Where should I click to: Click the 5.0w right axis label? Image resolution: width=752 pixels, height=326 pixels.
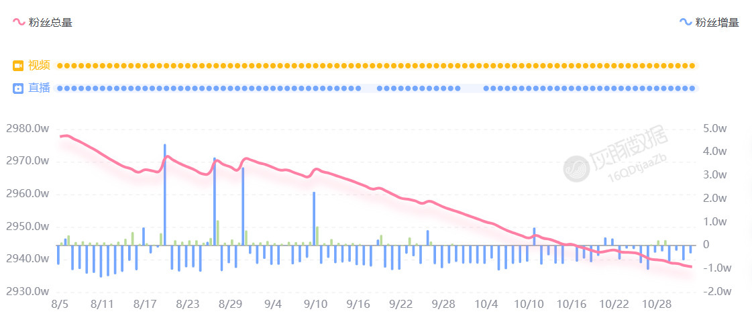click(x=715, y=129)
